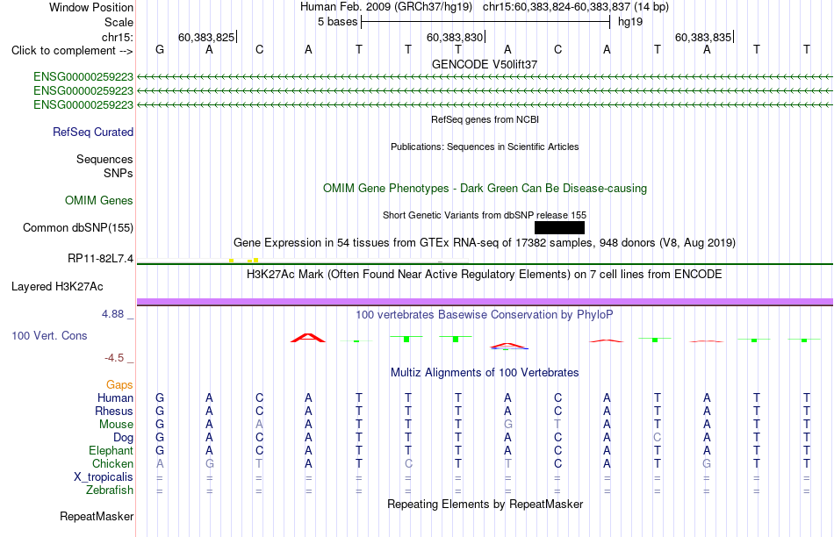Open the 'H3K27Ac Mark' ENCODE track title
The height and width of the screenshot is (537, 834).
485,275
